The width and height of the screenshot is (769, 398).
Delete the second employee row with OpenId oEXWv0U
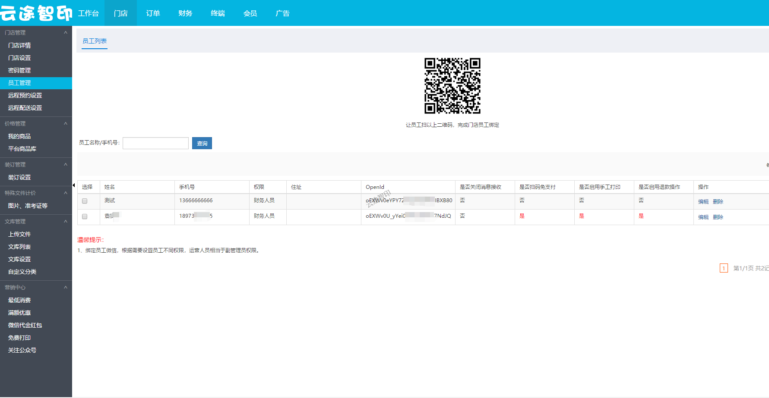tap(718, 217)
